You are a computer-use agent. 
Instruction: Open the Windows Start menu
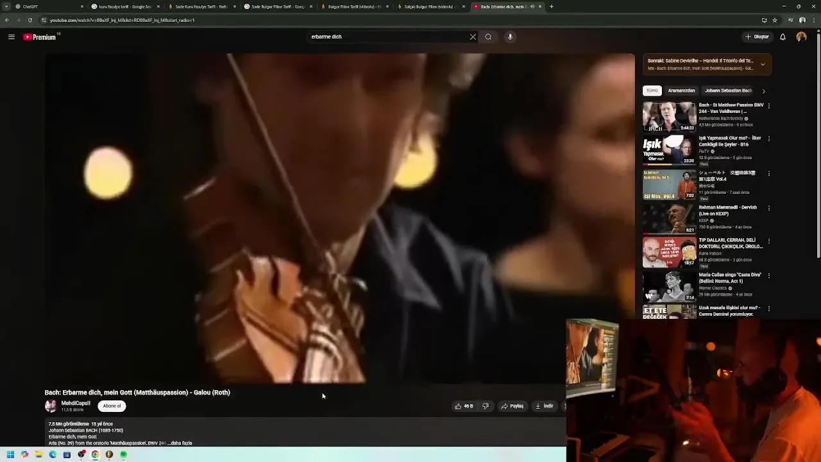10,454
